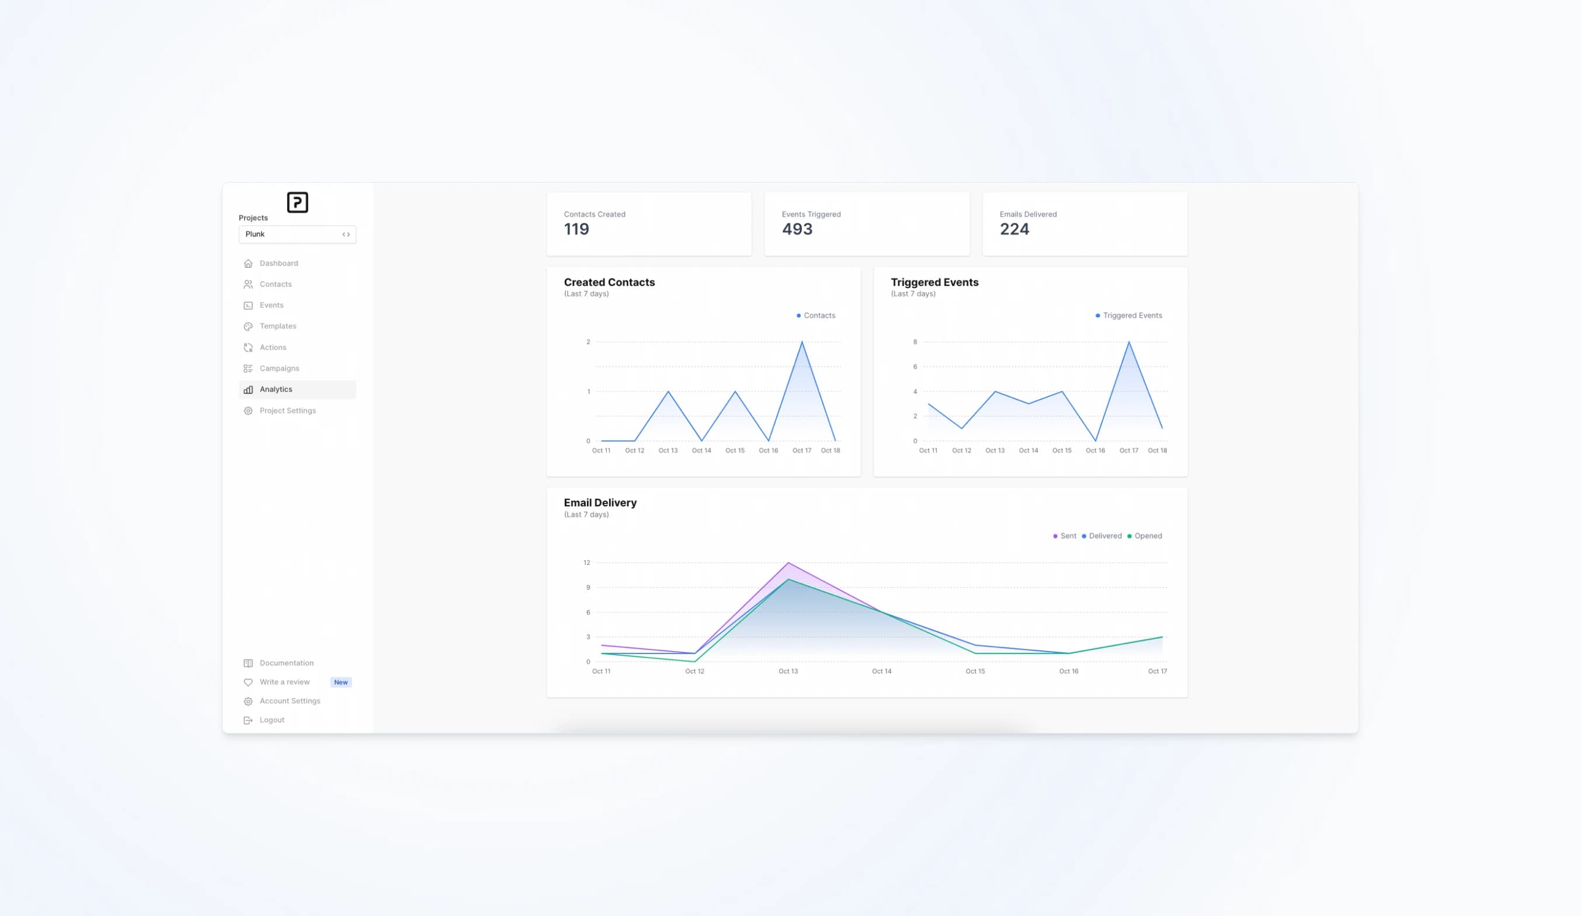
Task: Click the Plunk project dropdown
Action: (297, 233)
